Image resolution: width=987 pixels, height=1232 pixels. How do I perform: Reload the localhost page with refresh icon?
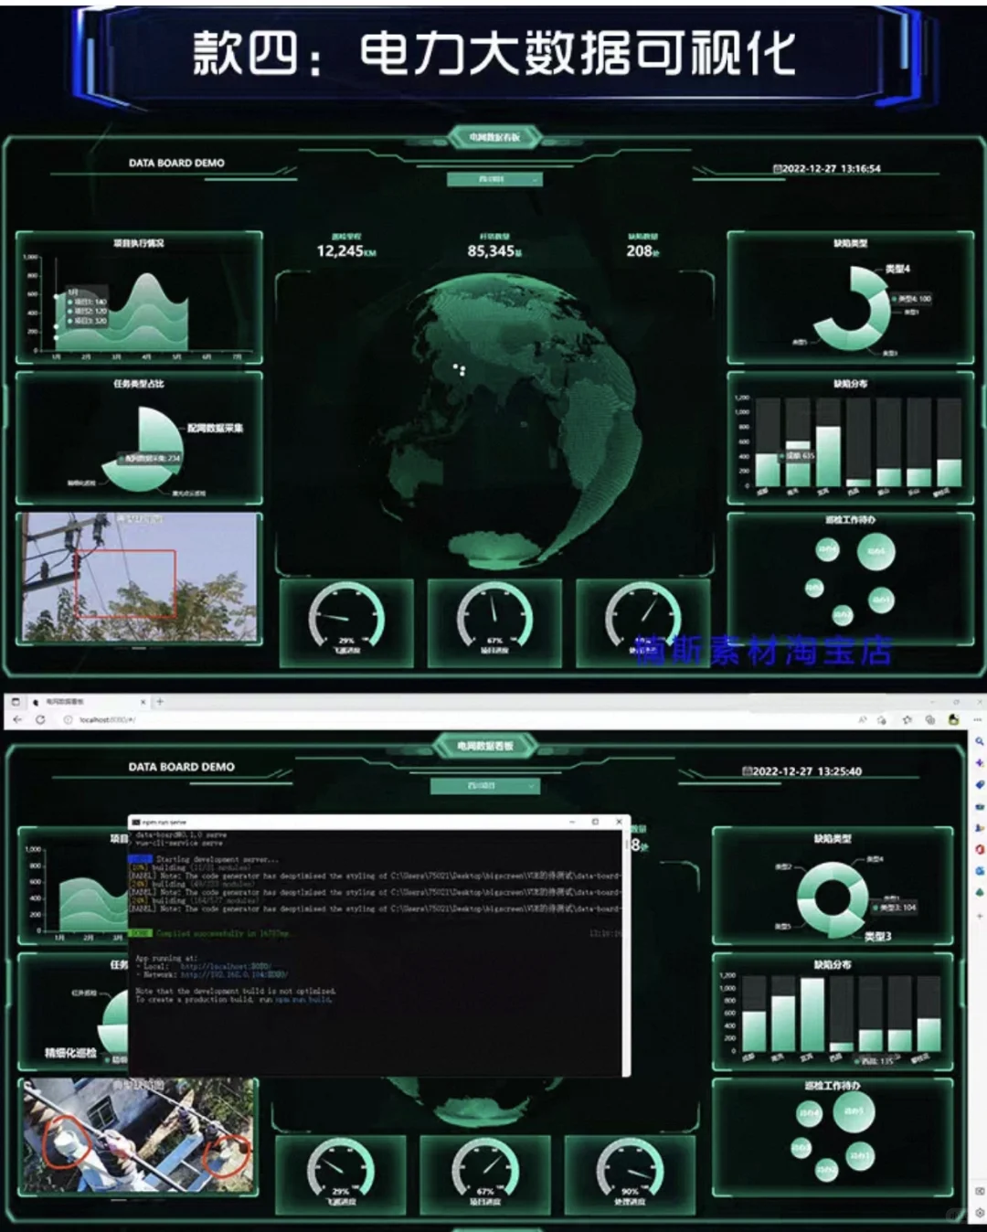[x=40, y=720]
